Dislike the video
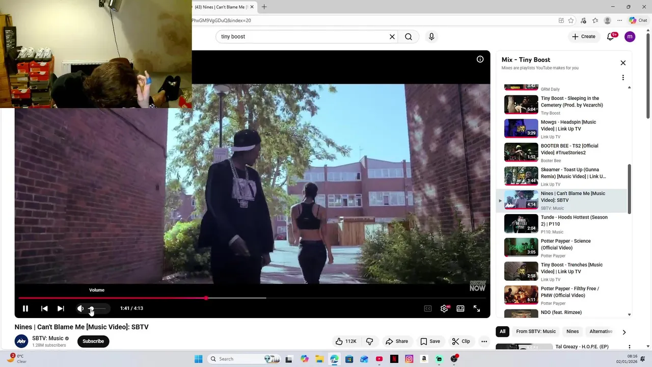652x367 pixels. tap(370, 342)
